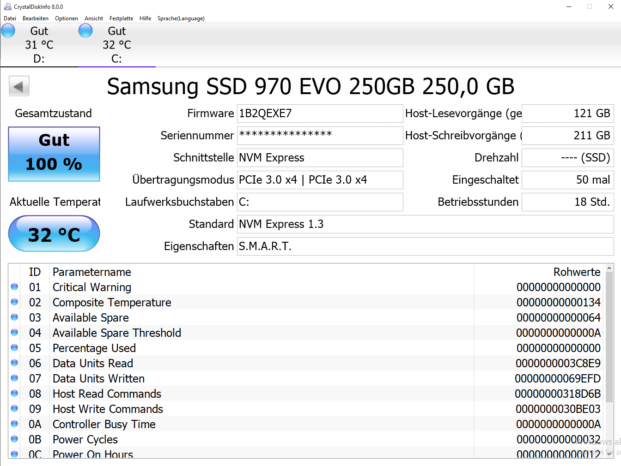Click the scroll up arrow of SMART list

(609, 268)
